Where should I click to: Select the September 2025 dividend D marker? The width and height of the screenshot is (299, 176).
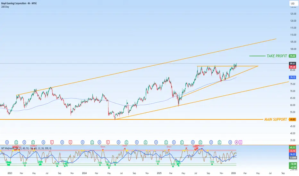211,142
